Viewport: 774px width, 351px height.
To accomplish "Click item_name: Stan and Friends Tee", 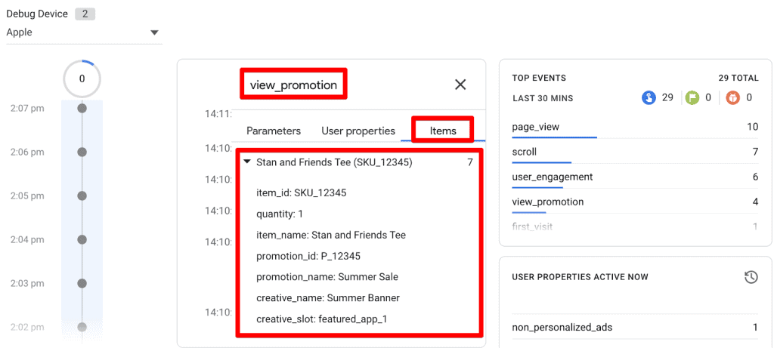I will (x=331, y=236).
